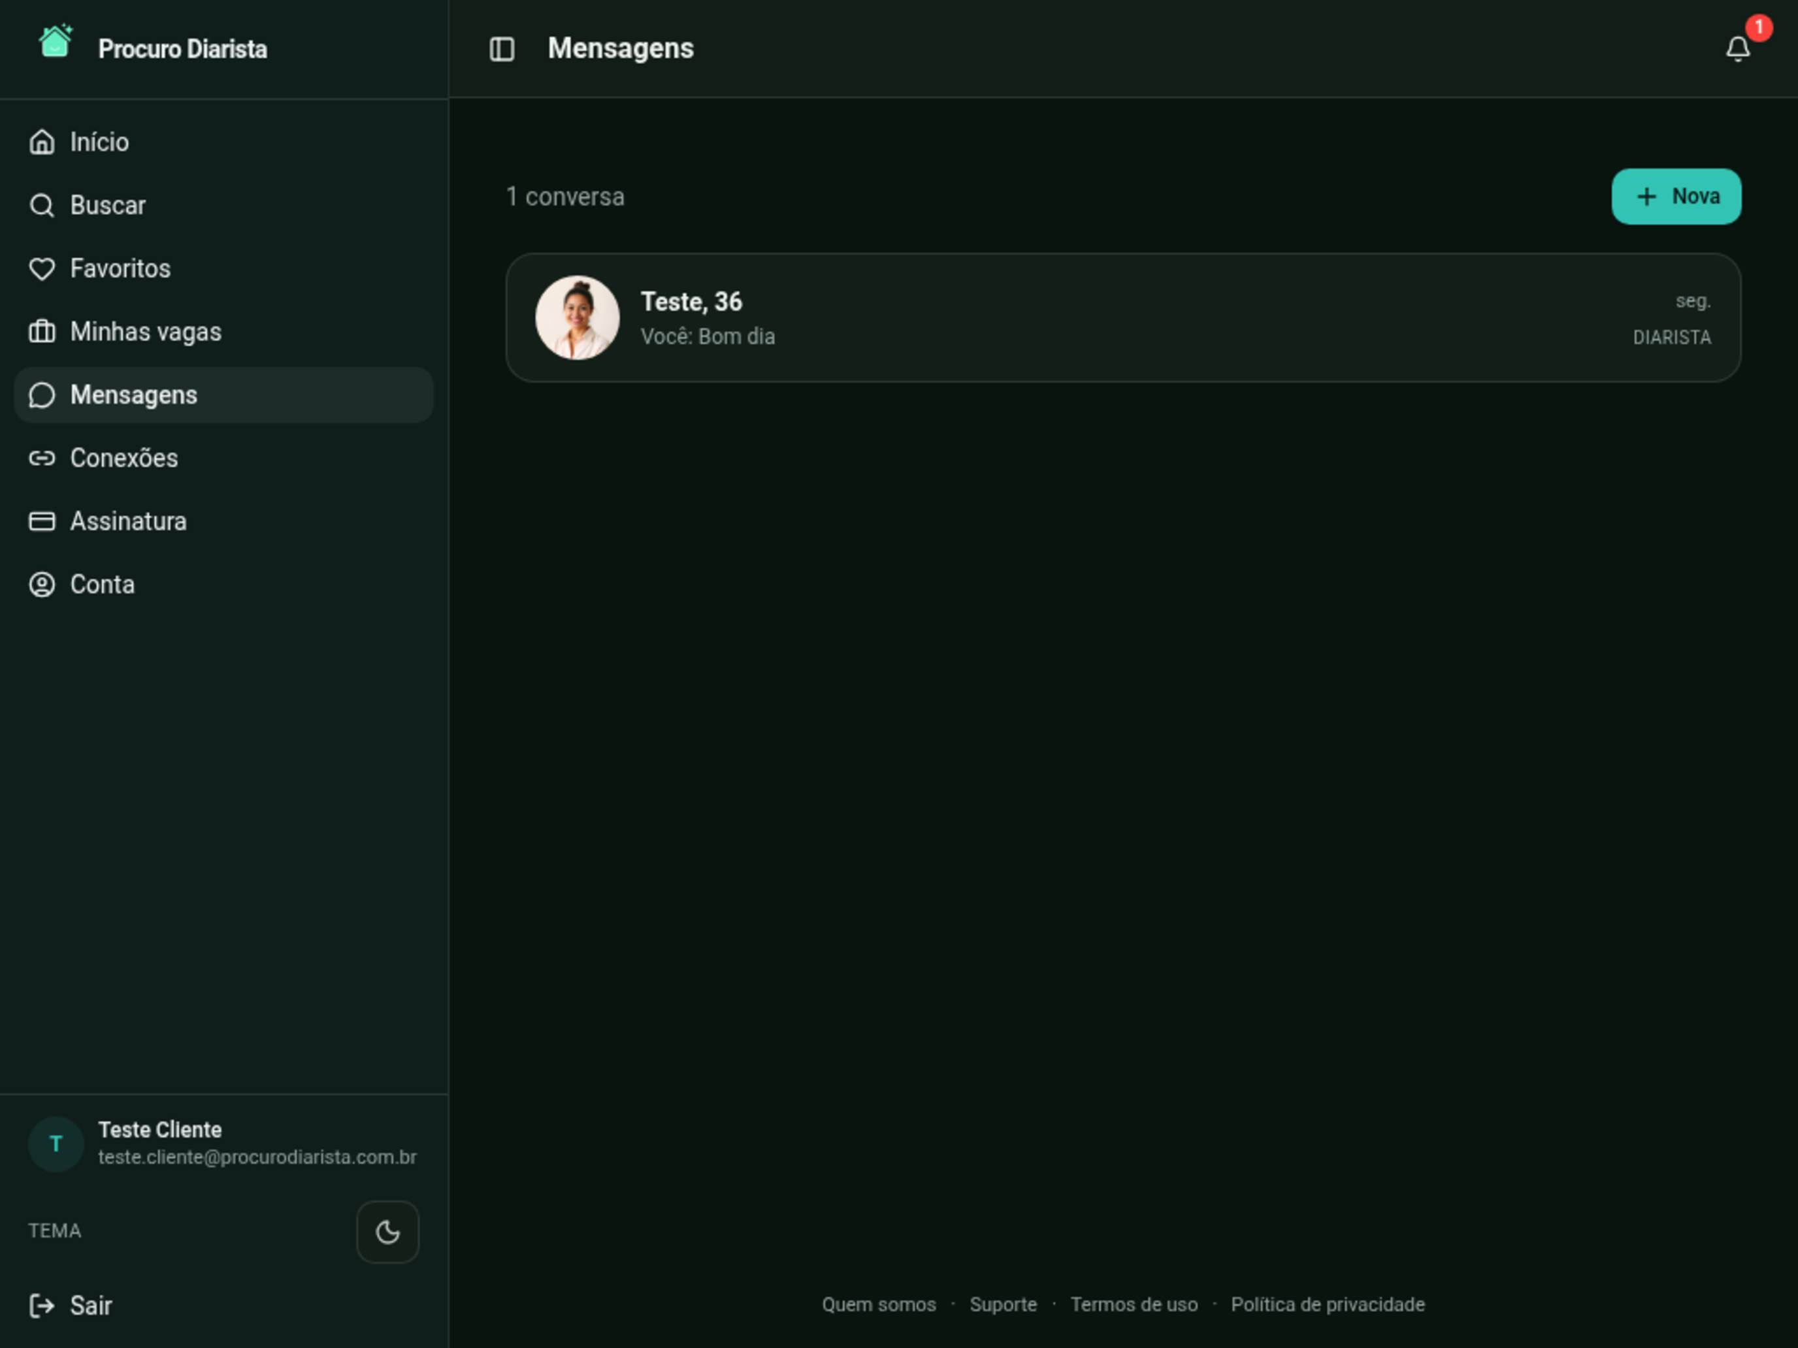Image resolution: width=1798 pixels, height=1348 pixels.
Task: Select Mensagens in the sidebar
Action: click(x=223, y=395)
